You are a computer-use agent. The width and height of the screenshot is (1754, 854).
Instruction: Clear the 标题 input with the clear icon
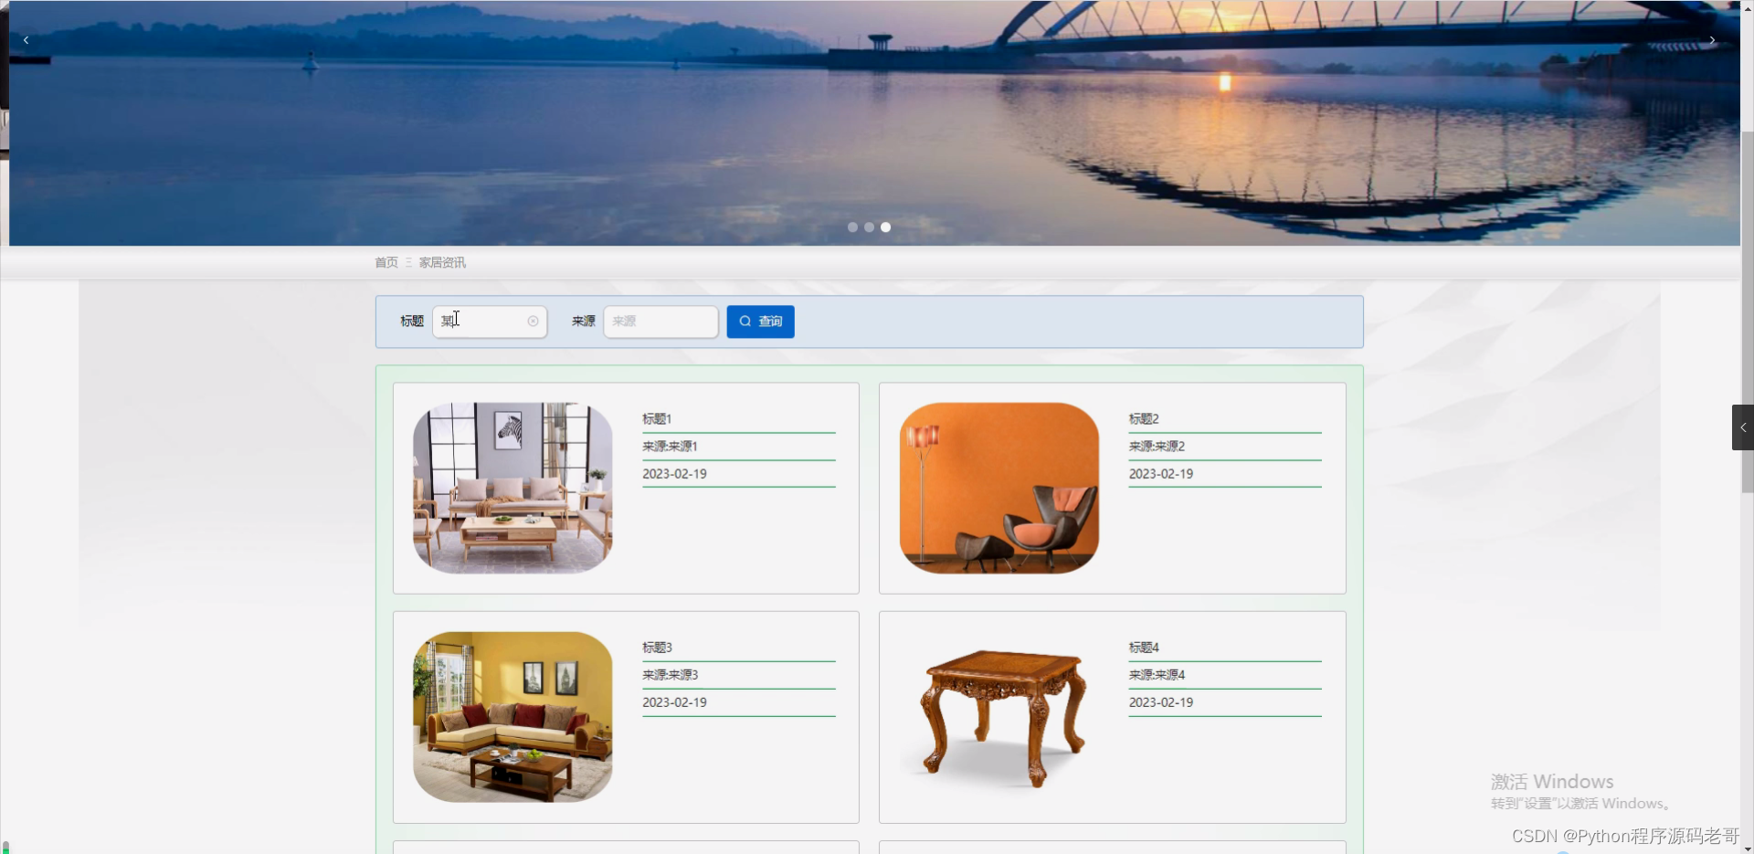533,322
